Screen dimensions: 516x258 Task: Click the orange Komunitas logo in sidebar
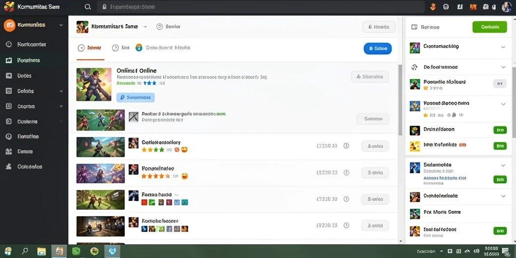[x=9, y=25]
